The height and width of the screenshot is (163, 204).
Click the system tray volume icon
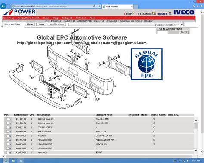(188, 161)
